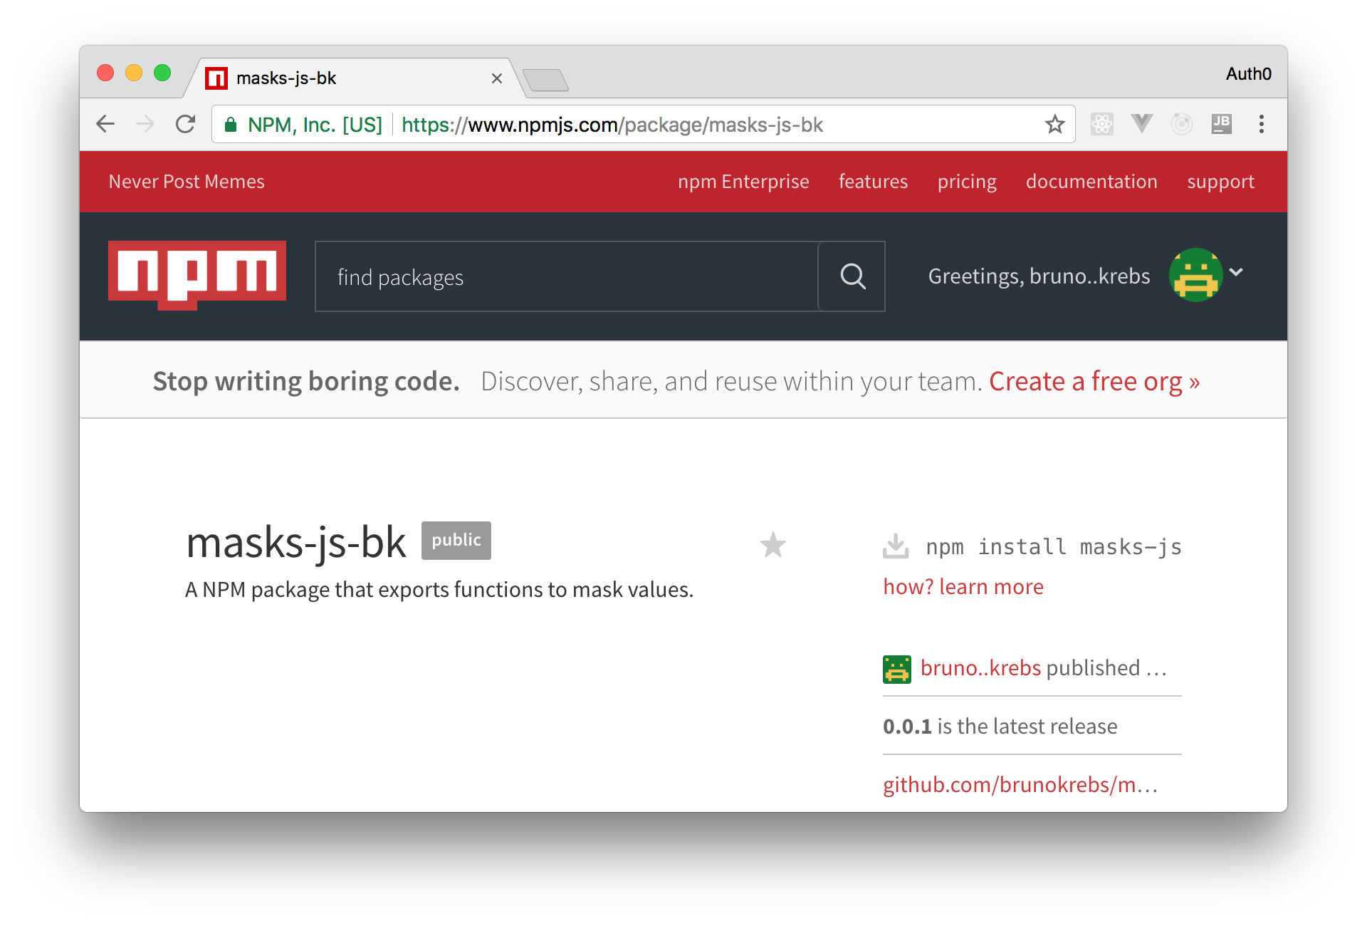This screenshot has width=1367, height=926.
Task: Click the github.com/brunokrebs/m... link
Action: (1019, 782)
